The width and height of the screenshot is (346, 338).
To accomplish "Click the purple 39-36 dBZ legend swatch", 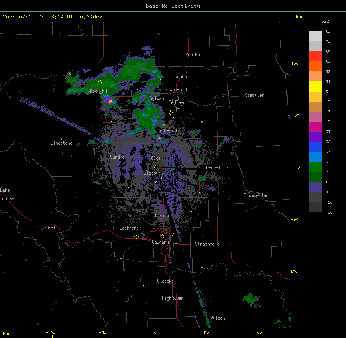I will [x=315, y=137].
